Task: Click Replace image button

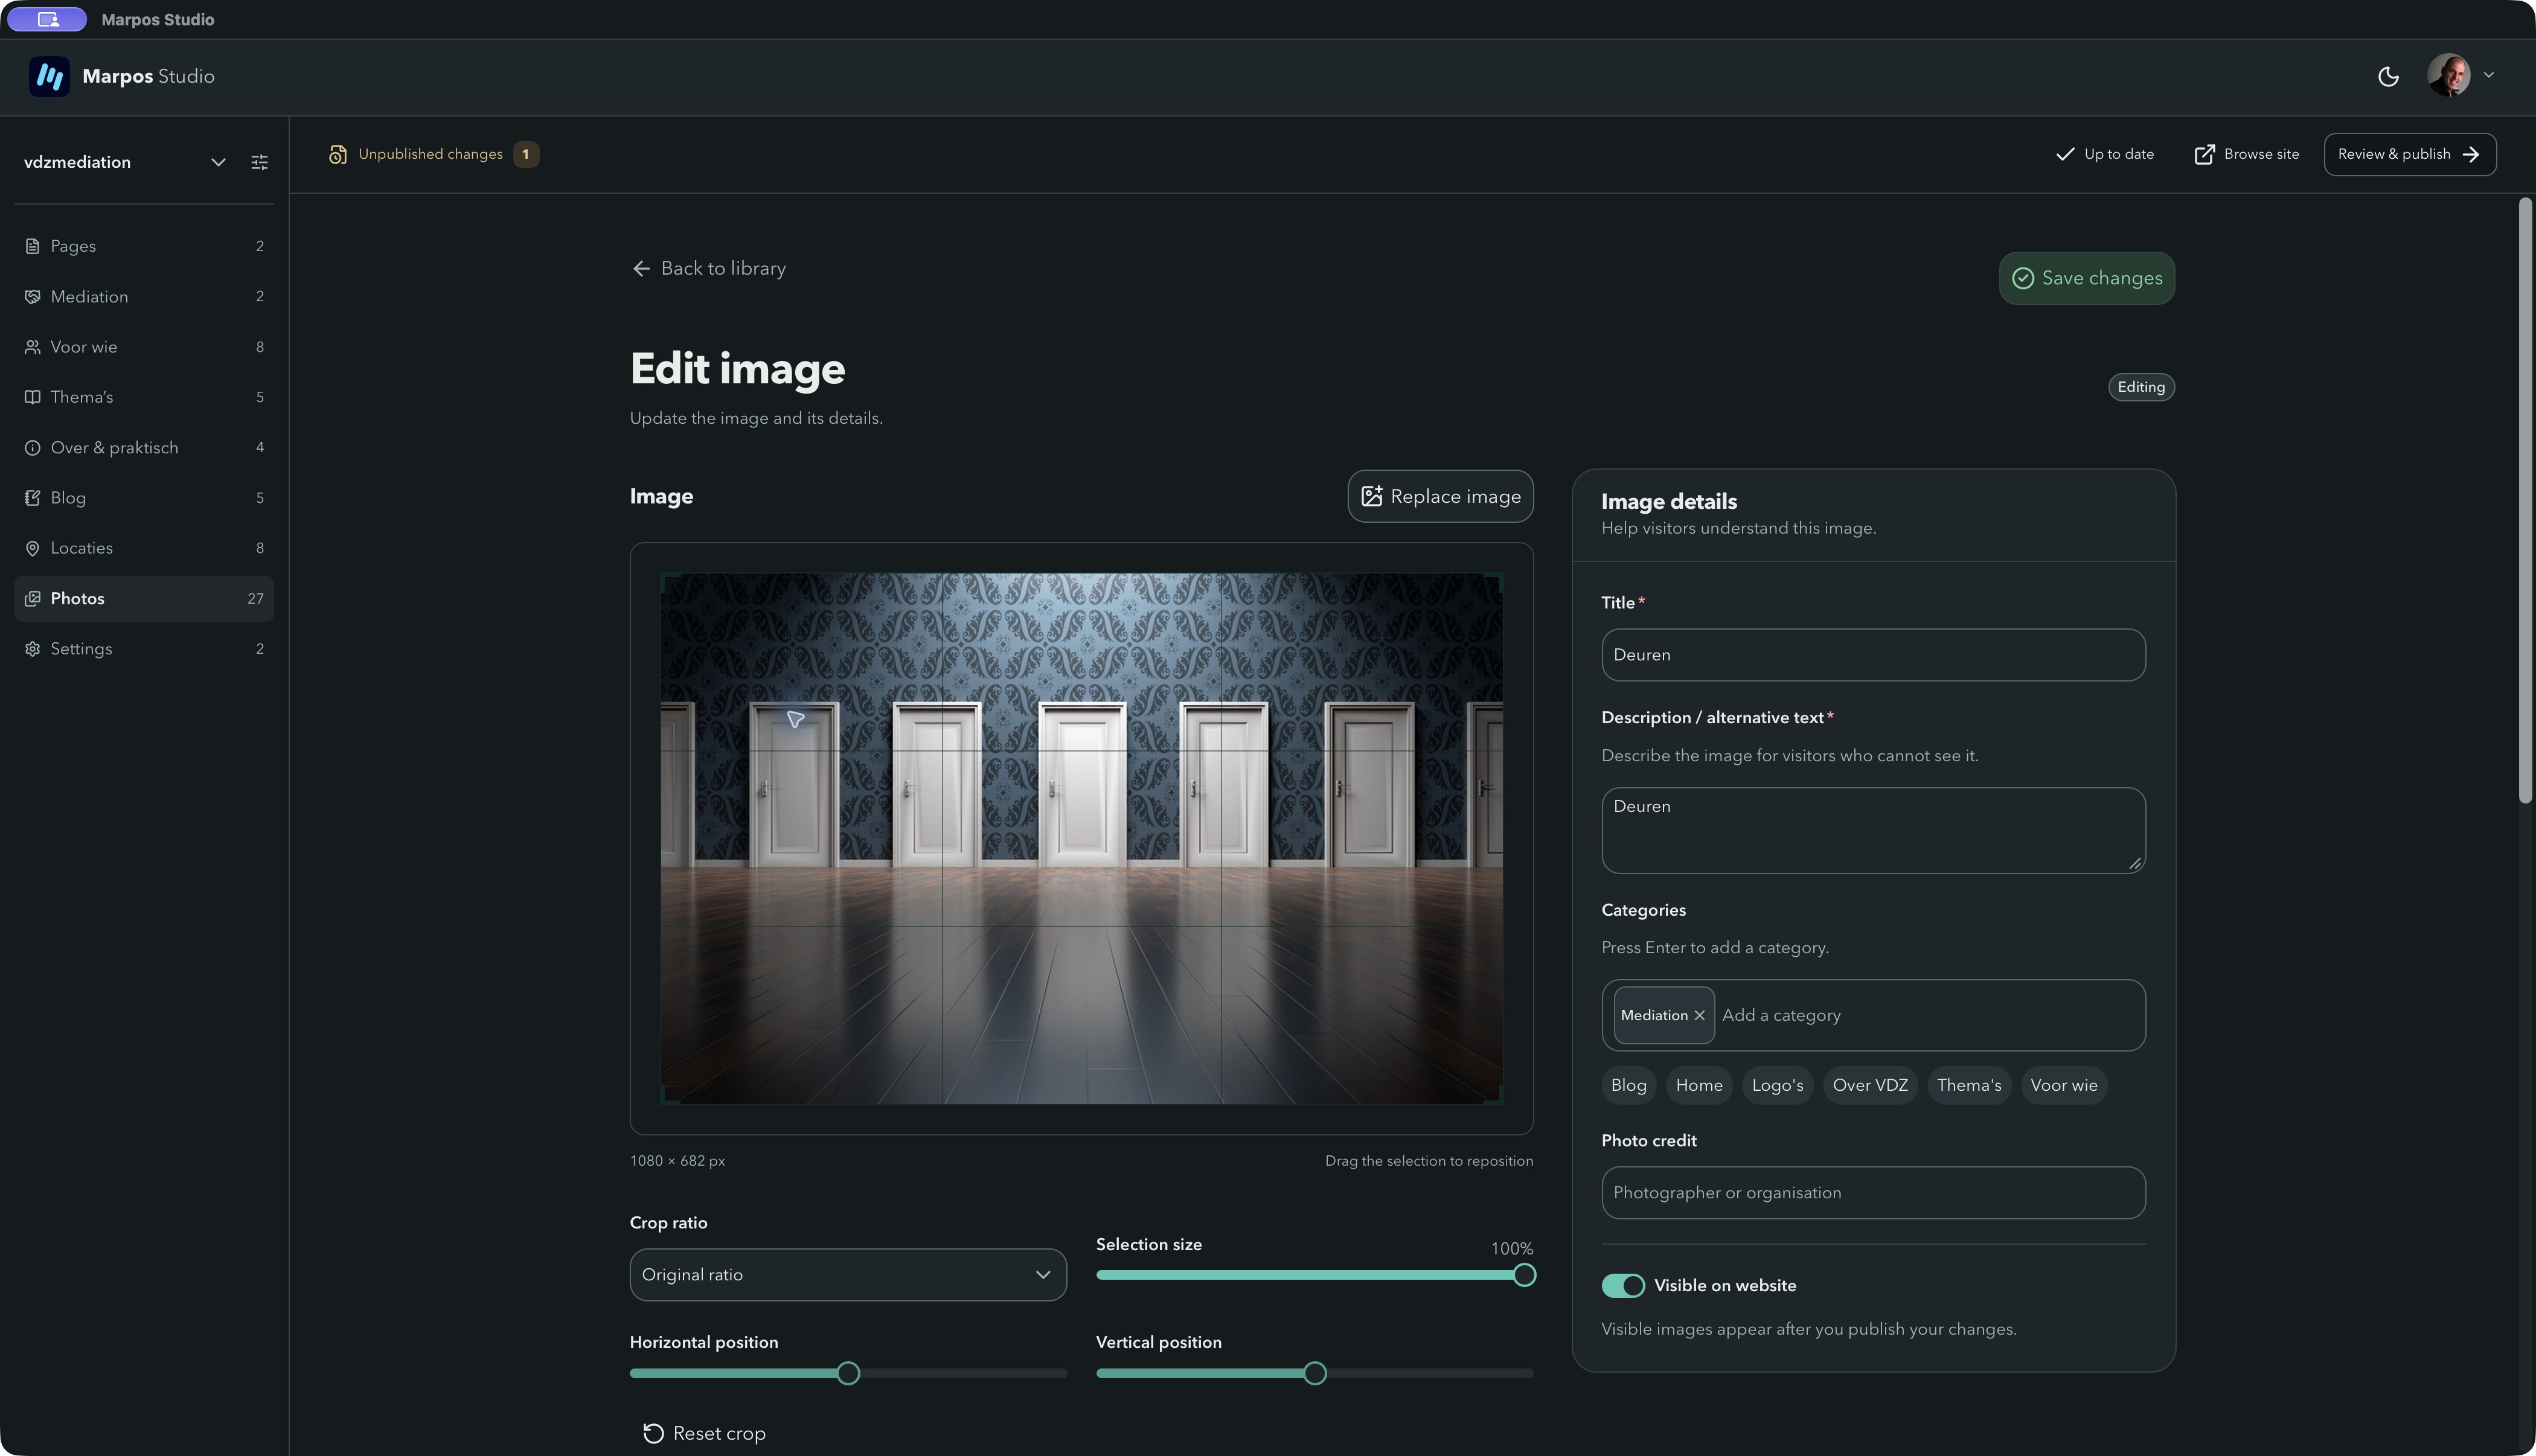Action: 1440,496
